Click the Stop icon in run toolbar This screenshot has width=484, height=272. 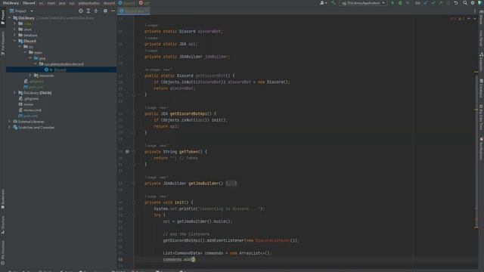coord(408,3)
